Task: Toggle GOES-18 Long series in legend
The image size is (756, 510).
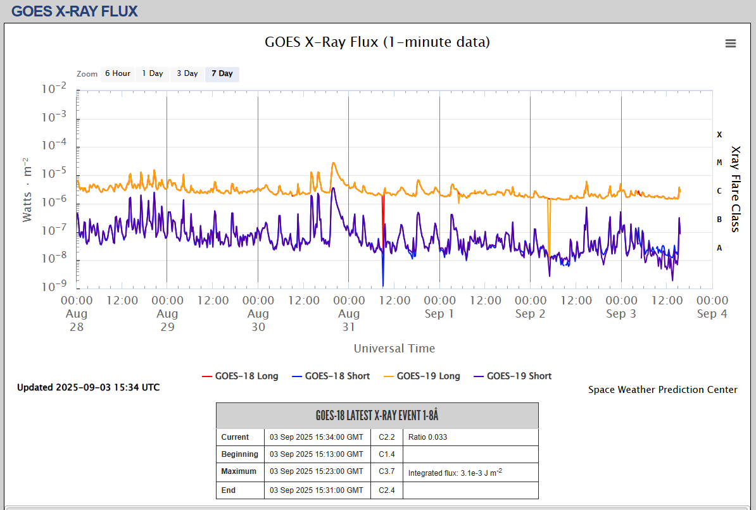Action: click(x=240, y=376)
